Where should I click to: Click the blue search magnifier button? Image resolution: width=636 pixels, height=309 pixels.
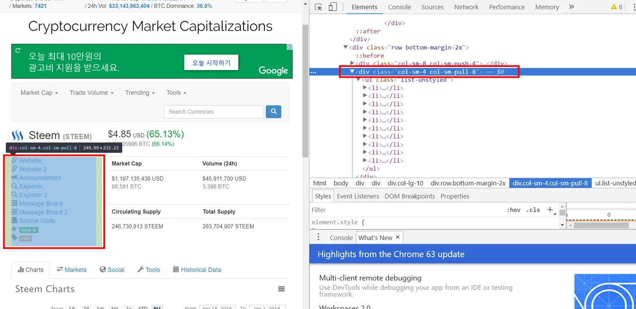[x=273, y=112]
